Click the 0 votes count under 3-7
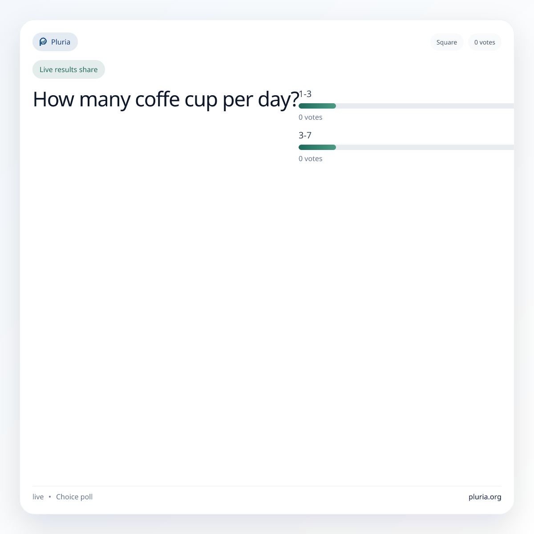This screenshot has height=534, width=534. [310, 159]
